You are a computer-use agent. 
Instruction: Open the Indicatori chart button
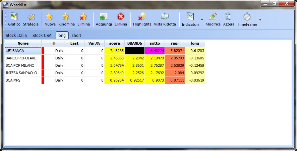click(190, 19)
